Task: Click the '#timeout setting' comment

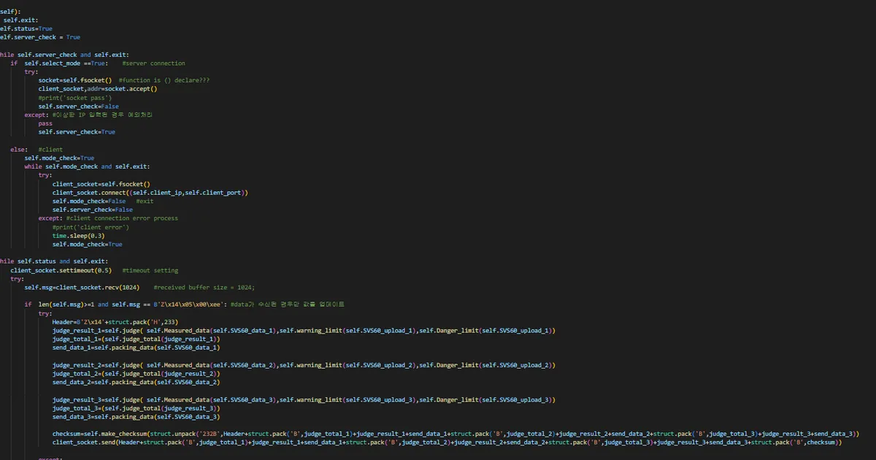Action: 150,271
